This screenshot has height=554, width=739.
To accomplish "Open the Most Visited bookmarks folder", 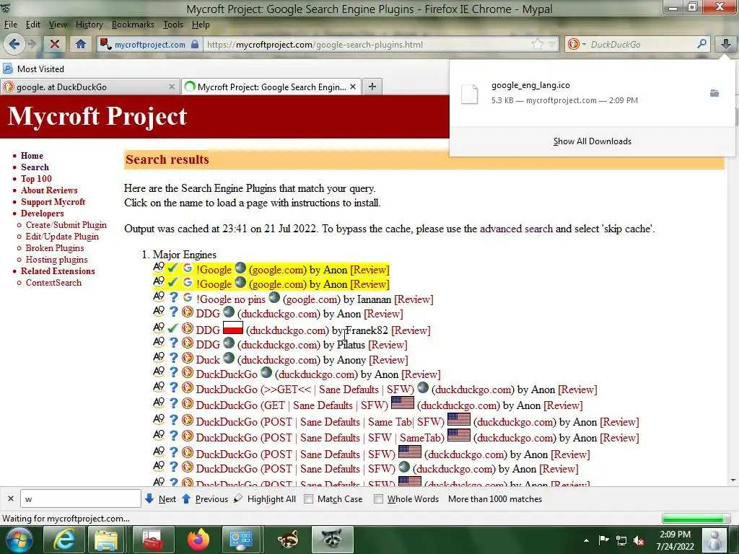I will (x=33, y=69).
